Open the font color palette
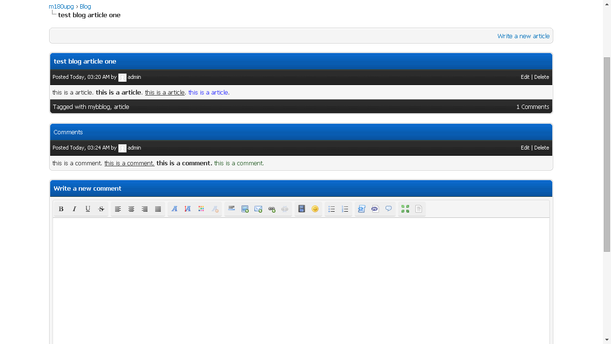The image size is (611, 344). [201, 209]
